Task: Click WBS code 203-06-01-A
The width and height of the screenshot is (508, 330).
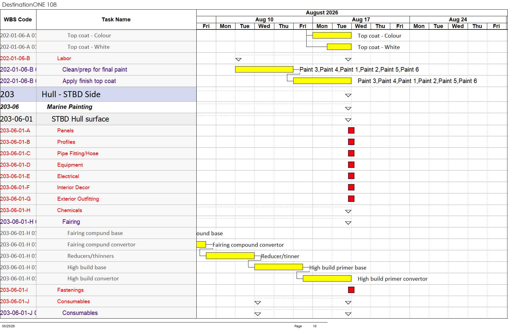Action: point(15,131)
